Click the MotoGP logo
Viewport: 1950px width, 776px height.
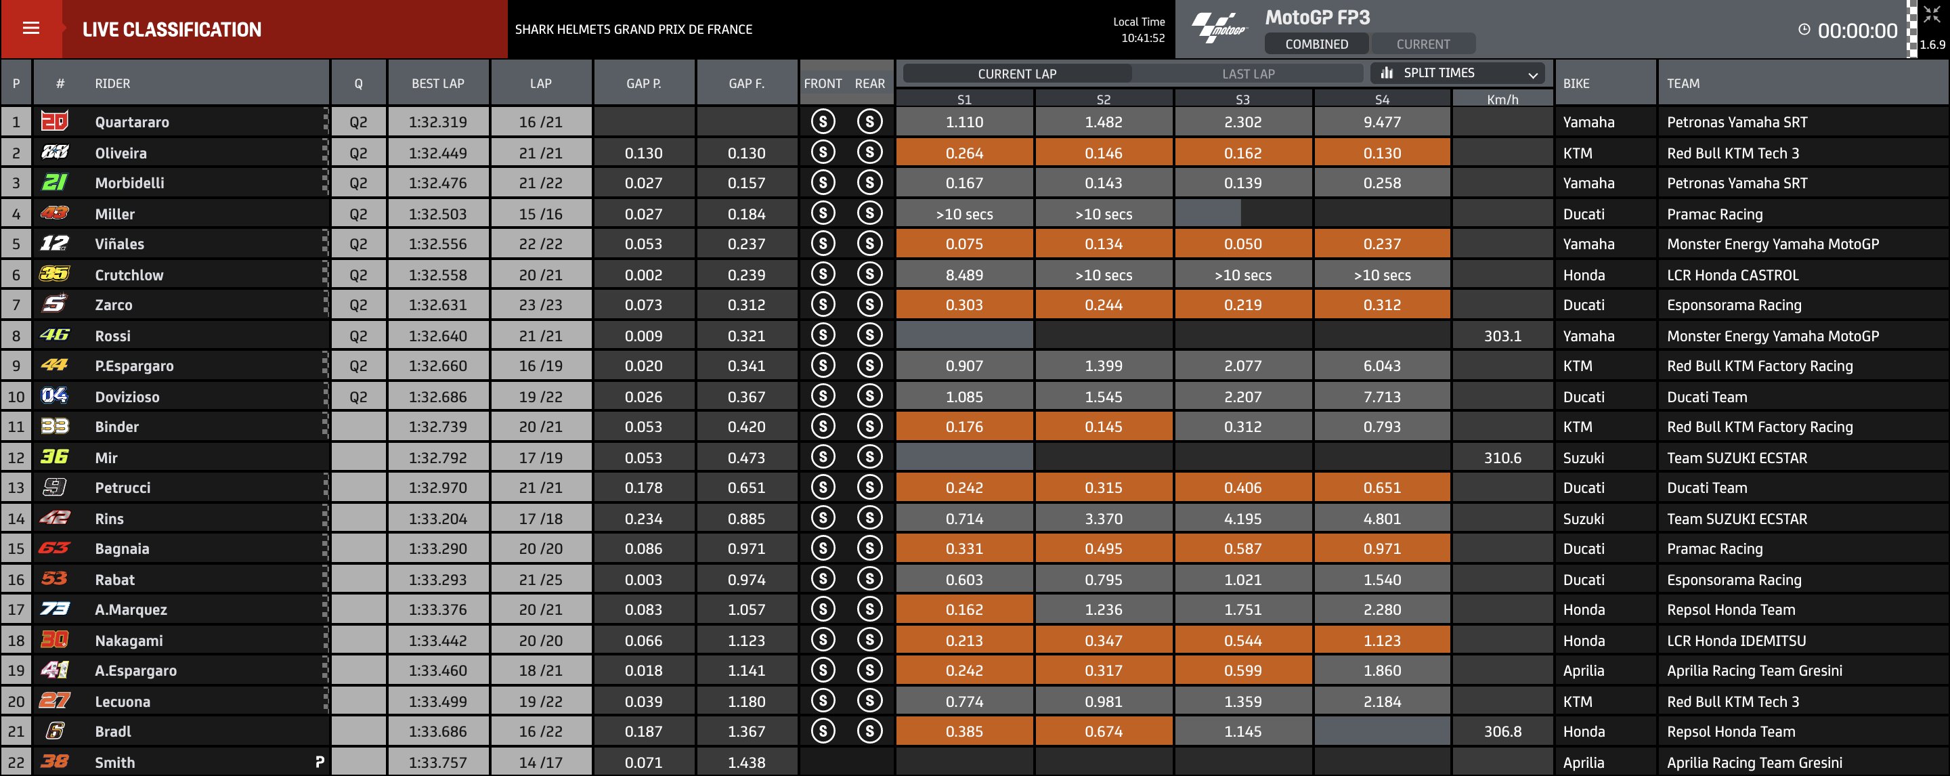pyautogui.click(x=1219, y=28)
